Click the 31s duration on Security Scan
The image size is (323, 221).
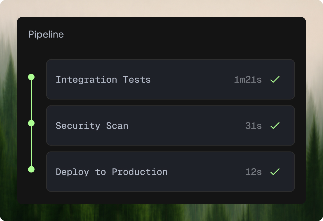coord(253,126)
